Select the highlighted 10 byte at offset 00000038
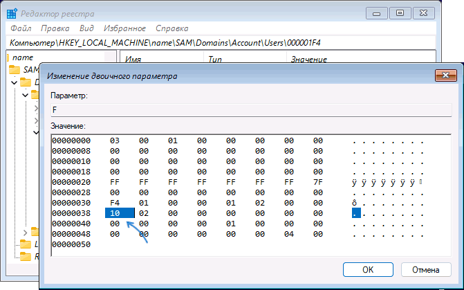Viewport: 464px width, 290px height. [x=115, y=213]
